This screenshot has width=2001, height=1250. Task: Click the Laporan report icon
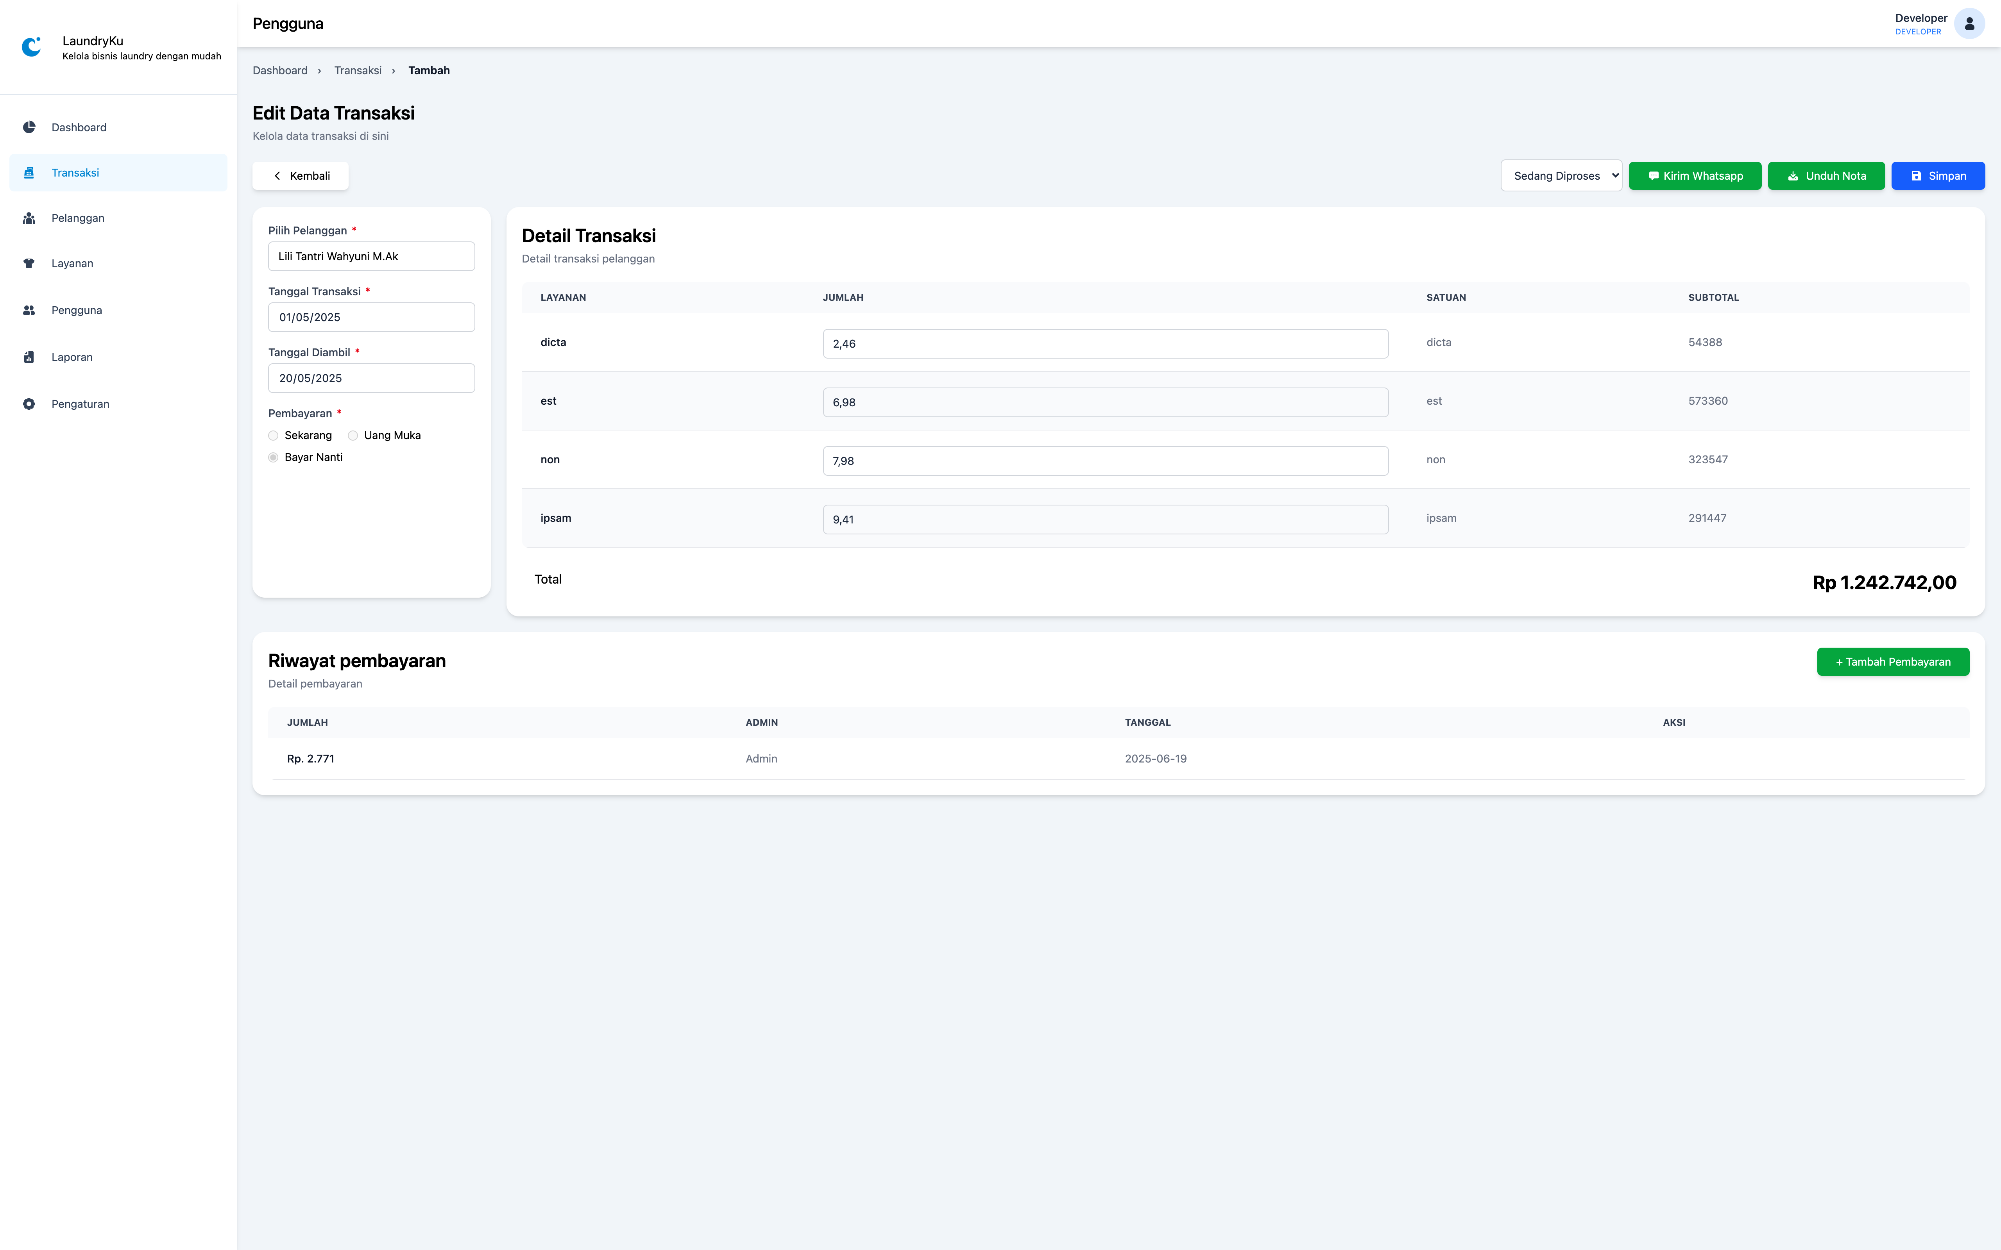point(29,357)
